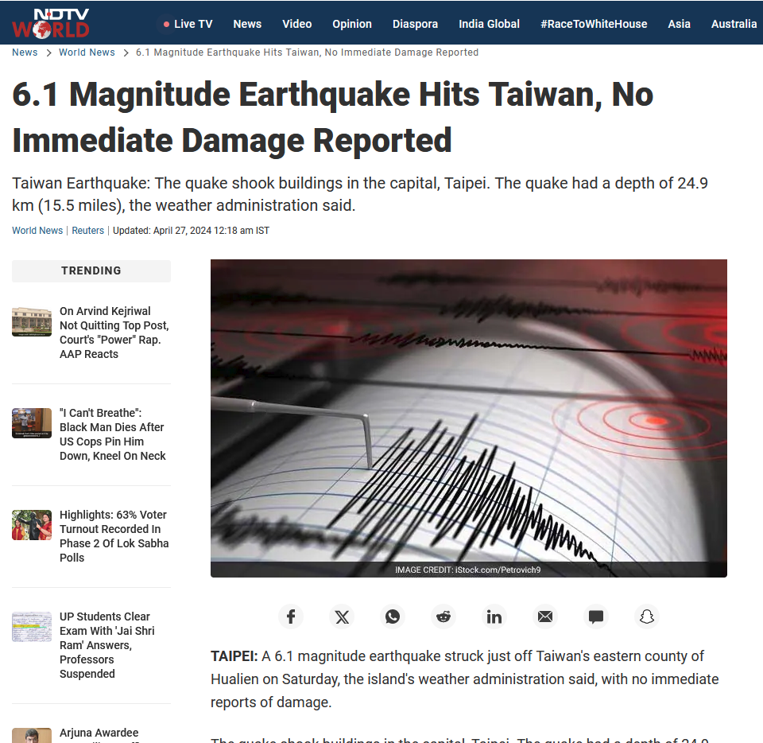
Task: Share article by email icon
Action: 545,617
